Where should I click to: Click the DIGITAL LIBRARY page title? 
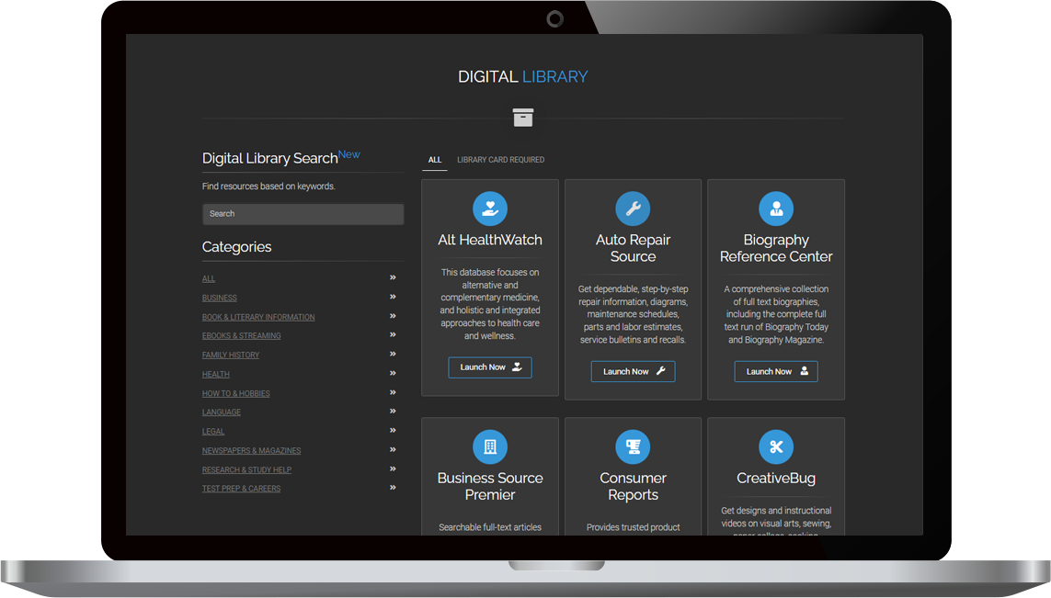[523, 76]
